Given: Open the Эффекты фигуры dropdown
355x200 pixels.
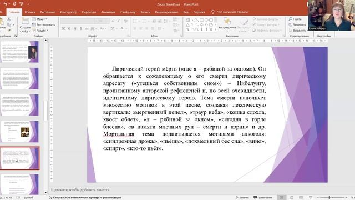Looking at the screenshot, I should pos(267,30).
